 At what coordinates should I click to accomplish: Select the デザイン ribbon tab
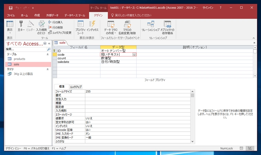(x=98, y=15)
